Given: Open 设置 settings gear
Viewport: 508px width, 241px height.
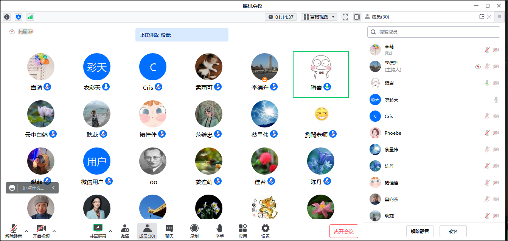Looking at the screenshot, I should (266, 231).
